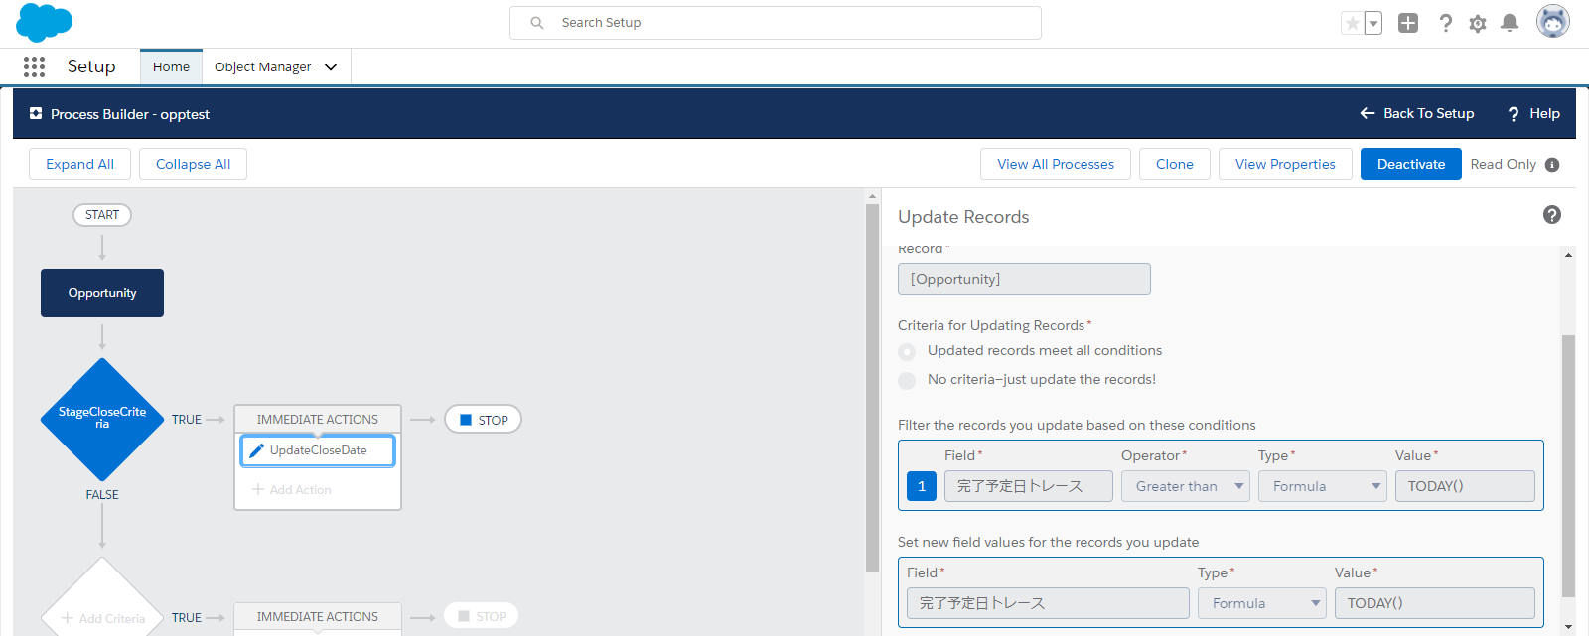Image resolution: width=1589 pixels, height=636 pixels.
Task: Click the Update Records panel scrollbar
Action: (x=1569, y=466)
